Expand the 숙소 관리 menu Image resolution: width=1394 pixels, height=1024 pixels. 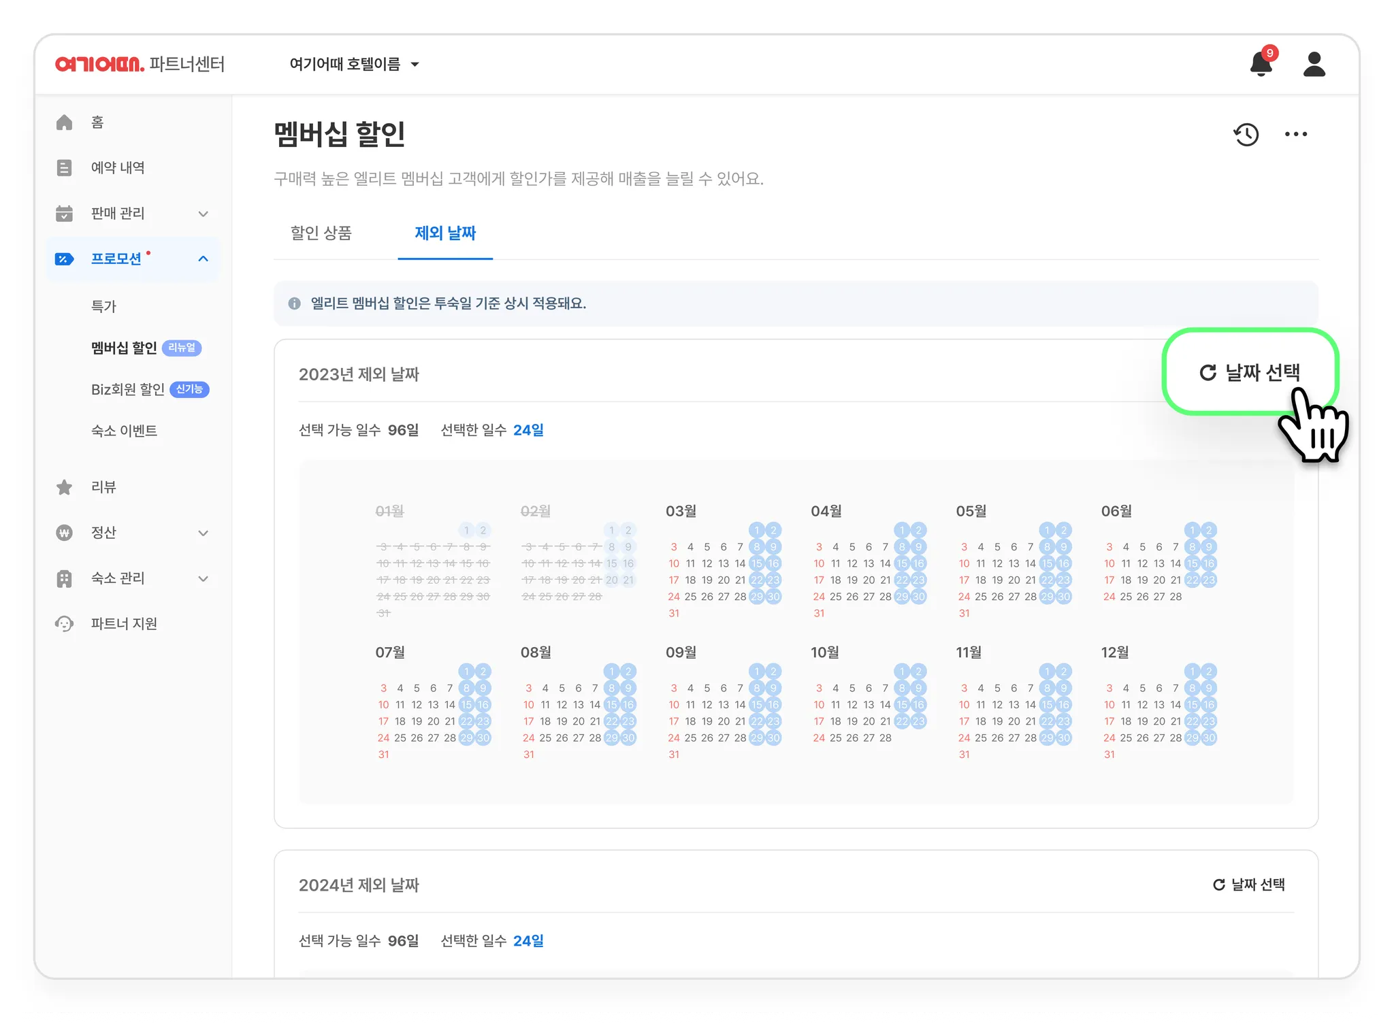[x=203, y=578]
